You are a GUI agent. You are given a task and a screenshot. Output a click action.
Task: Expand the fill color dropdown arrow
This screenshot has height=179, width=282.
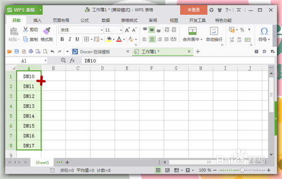(x=114, y=39)
